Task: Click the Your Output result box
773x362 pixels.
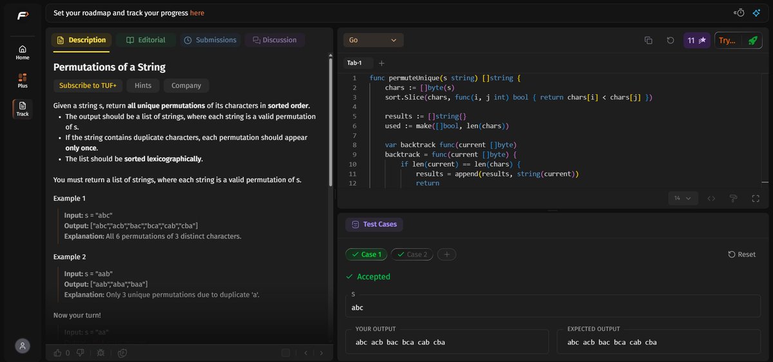Action: pyautogui.click(x=447, y=341)
